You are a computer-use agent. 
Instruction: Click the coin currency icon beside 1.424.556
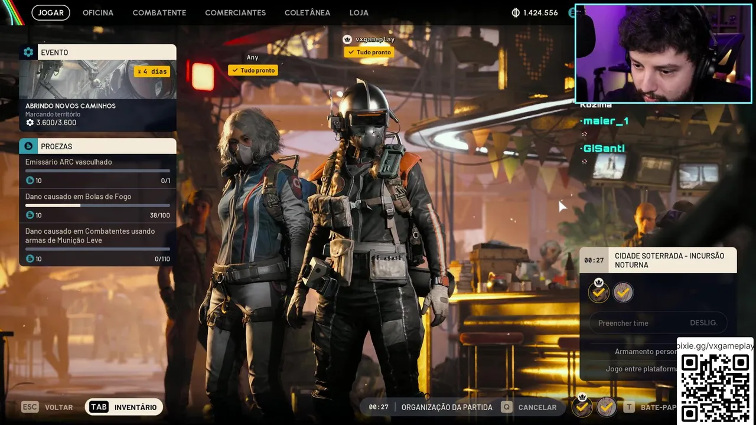pyautogui.click(x=515, y=12)
